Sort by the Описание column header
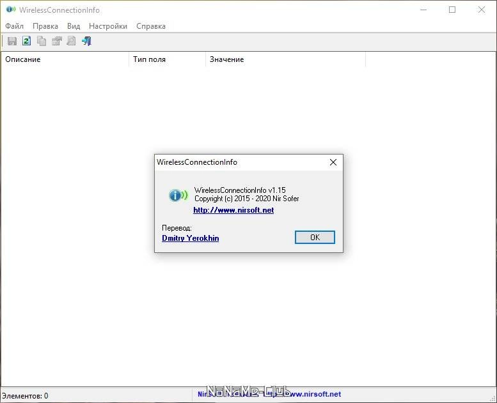This screenshot has height=403, width=497. [65, 59]
